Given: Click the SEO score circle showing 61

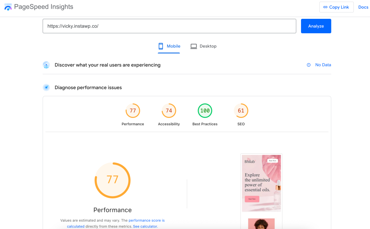Looking at the screenshot, I should [241, 111].
